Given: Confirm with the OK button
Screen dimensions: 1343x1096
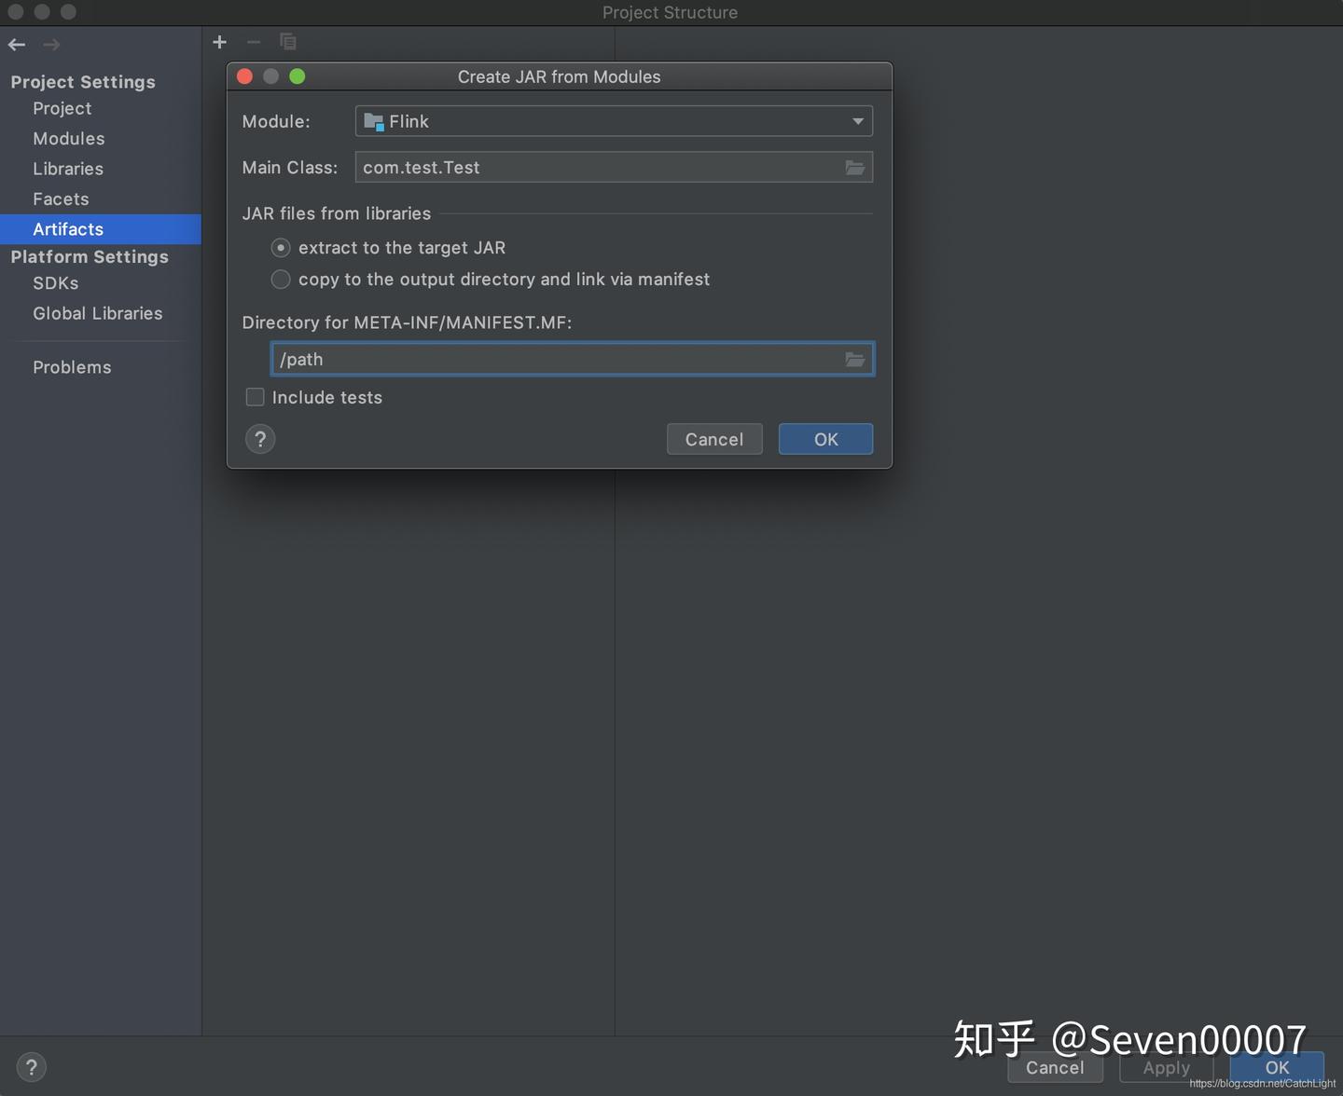Looking at the screenshot, I should pos(824,439).
